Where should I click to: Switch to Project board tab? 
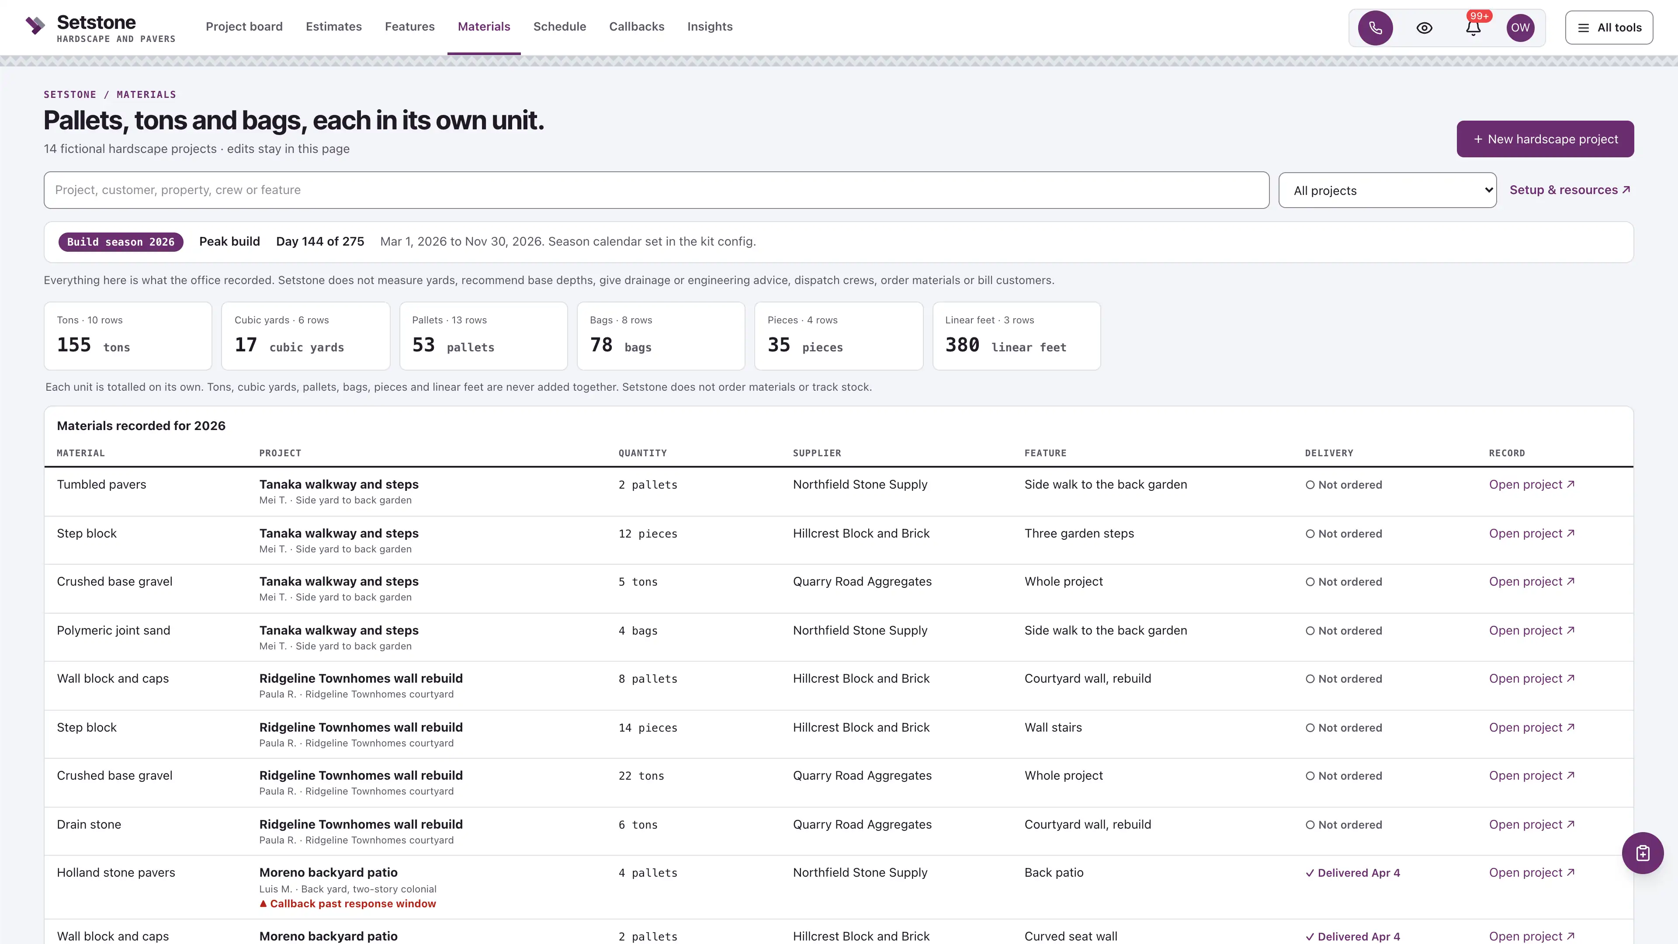point(244,27)
